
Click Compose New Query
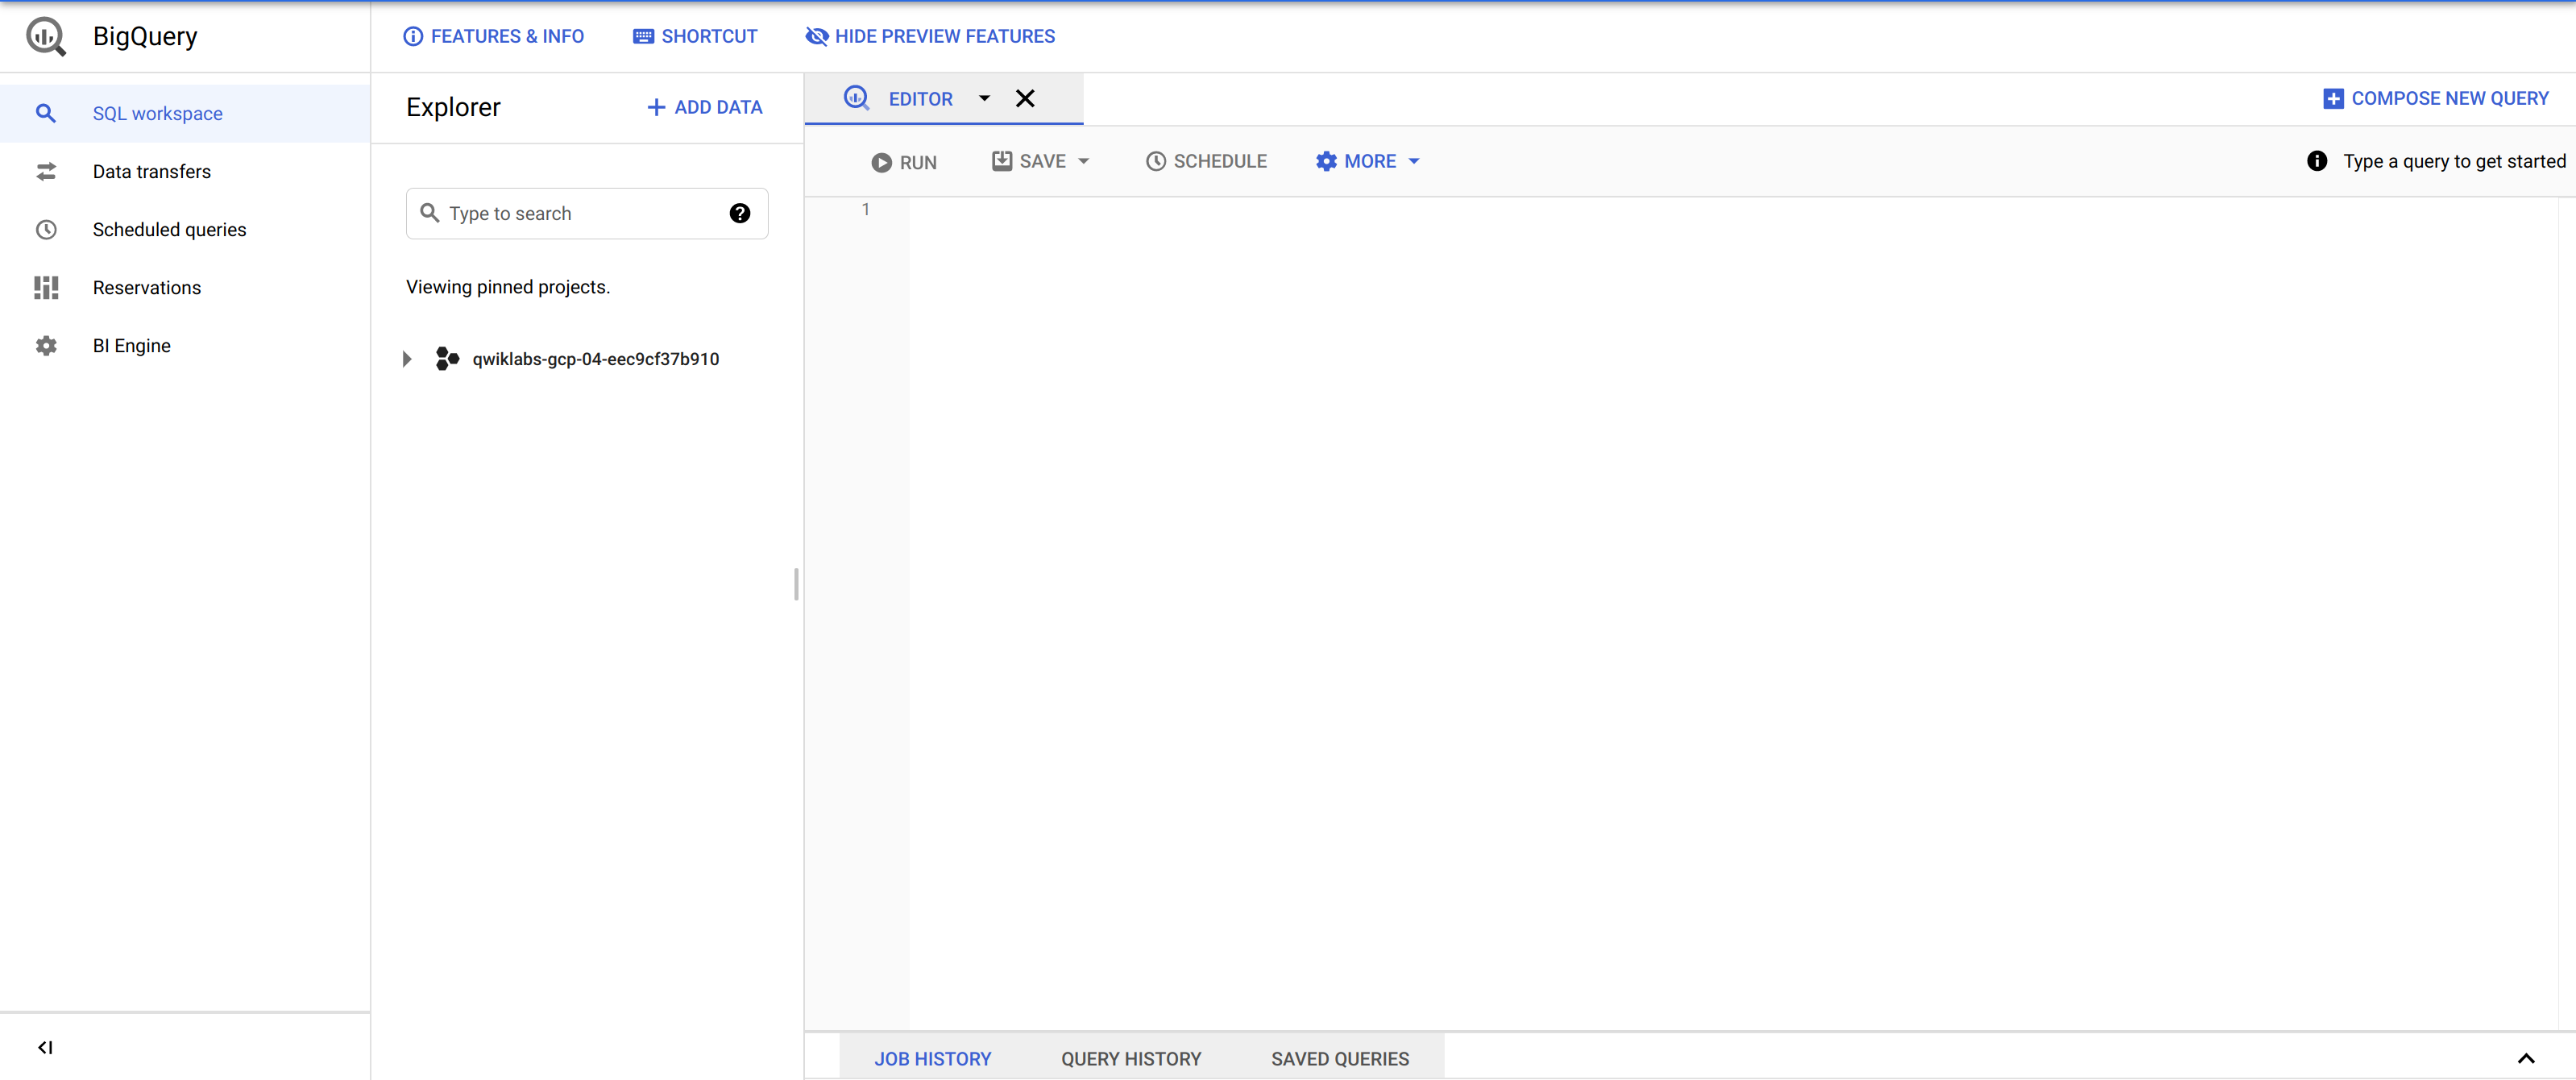(x=2435, y=99)
